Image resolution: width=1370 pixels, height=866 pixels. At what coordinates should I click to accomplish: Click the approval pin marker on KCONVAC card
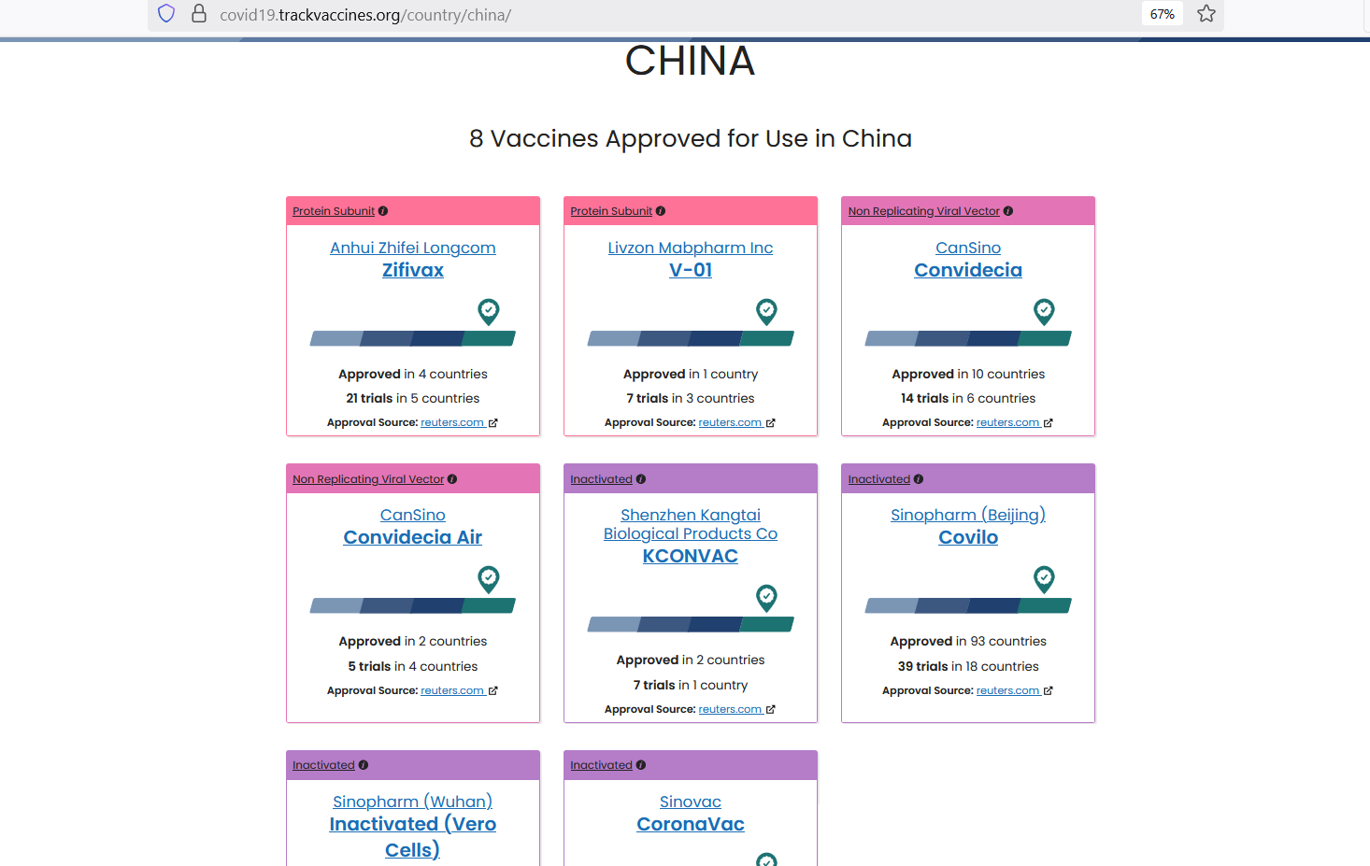[x=766, y=598]
